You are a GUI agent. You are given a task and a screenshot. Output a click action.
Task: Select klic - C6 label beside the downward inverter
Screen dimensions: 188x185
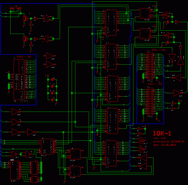(158, 50)
